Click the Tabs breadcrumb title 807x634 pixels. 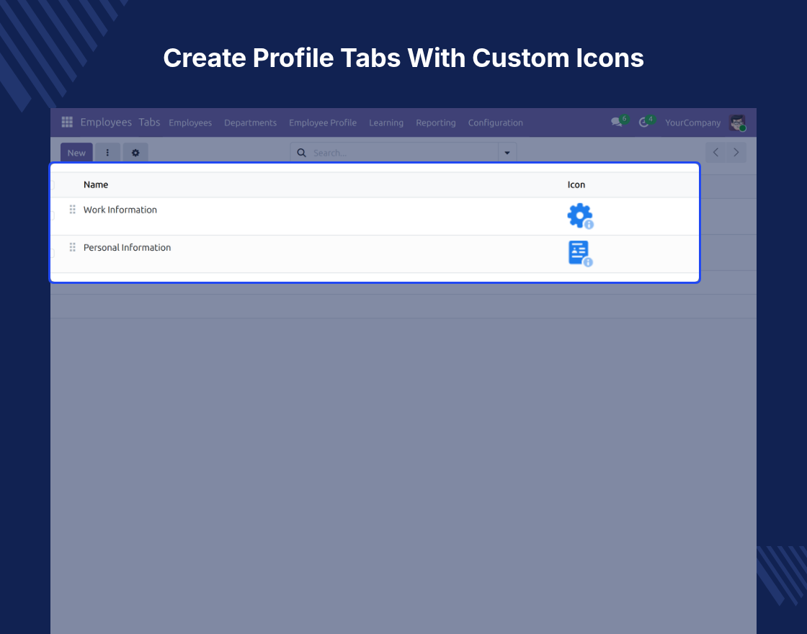coord(149,122)
